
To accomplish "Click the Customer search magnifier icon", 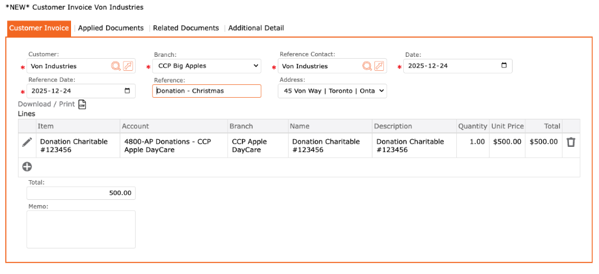I will [116, 66].
